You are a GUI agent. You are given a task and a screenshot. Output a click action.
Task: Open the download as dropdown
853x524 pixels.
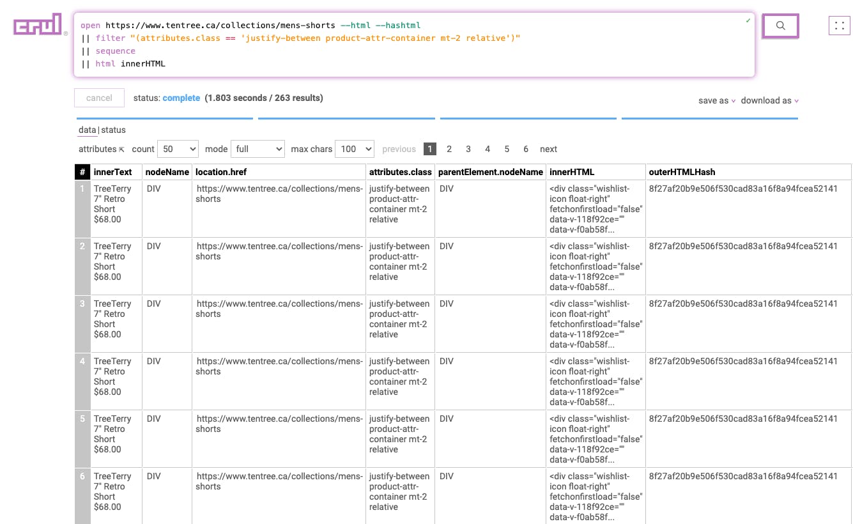(x=770, y=100)
